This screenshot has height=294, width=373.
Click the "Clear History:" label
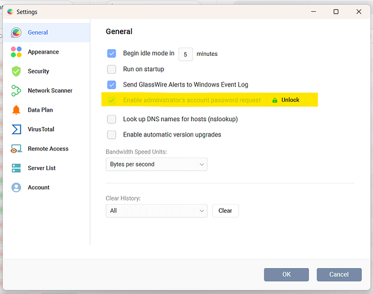pos(123,198)
